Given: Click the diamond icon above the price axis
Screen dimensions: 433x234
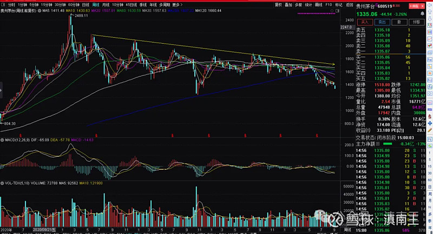Looking at the screenshot, I should tap(332, 11).
